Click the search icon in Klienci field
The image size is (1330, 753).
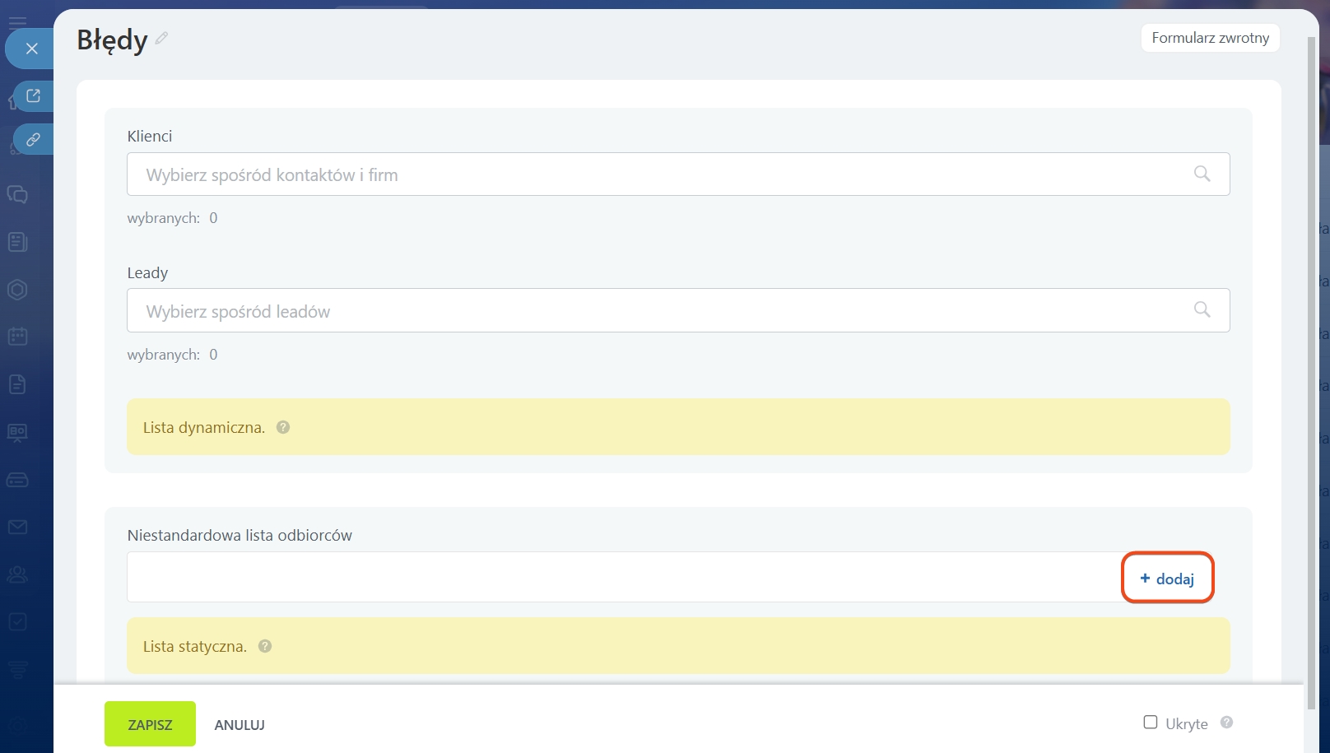[1202, 174]
